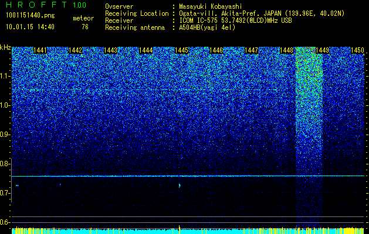Click time marker 1450

pos(357,50)
